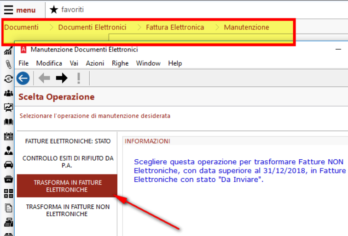Select TRASFORMA IN FATTURE ELETTRONICHE operation
Viewport: 348px width, 236px height.
coord(67,186)
